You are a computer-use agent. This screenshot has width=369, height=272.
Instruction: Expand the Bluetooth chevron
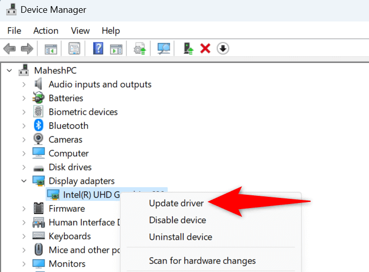click(24, 126)
